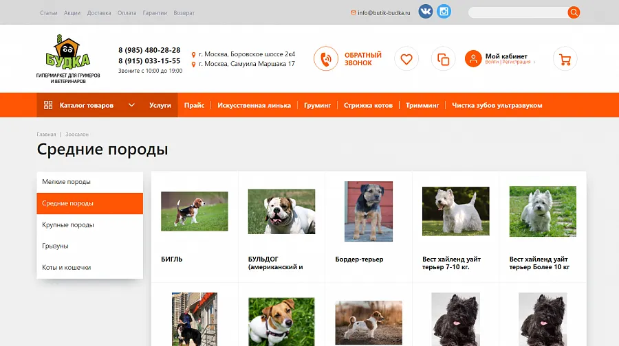619x346 pixels.
Task: Open the Гарантии link
Action: pos(155,13)
